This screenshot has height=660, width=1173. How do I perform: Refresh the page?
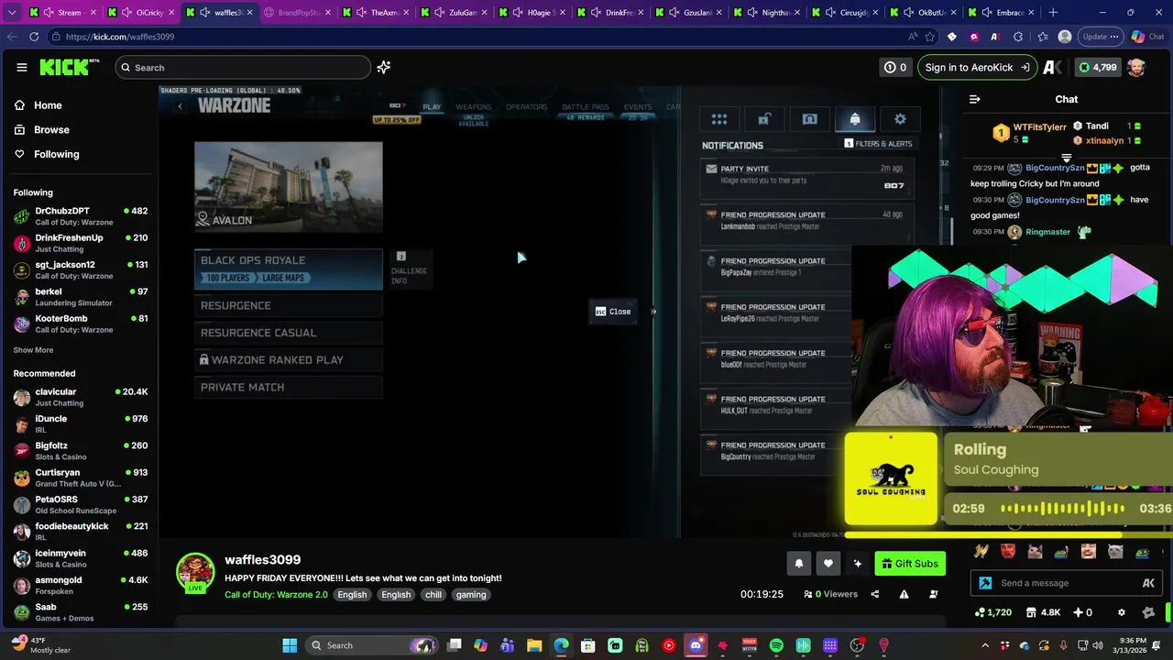[x=34, y=37]
